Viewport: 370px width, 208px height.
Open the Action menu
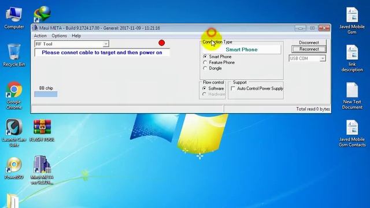(40, 36)
